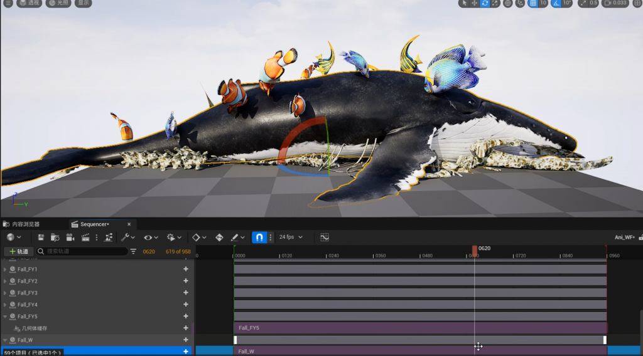The image size is (643, 356).
Task: Expand the Fall_FY1 track
Action: tap(5, 270)
